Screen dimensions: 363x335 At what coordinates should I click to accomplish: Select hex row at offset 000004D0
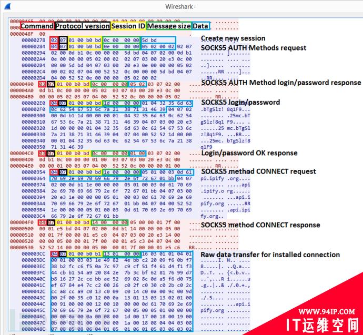(x=124, y=159)
